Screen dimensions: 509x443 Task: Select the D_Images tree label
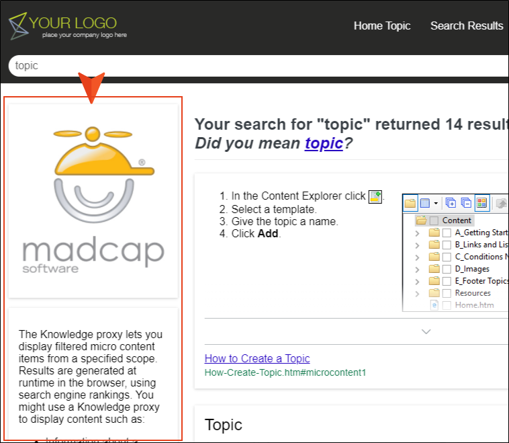[x=472, y=269]
